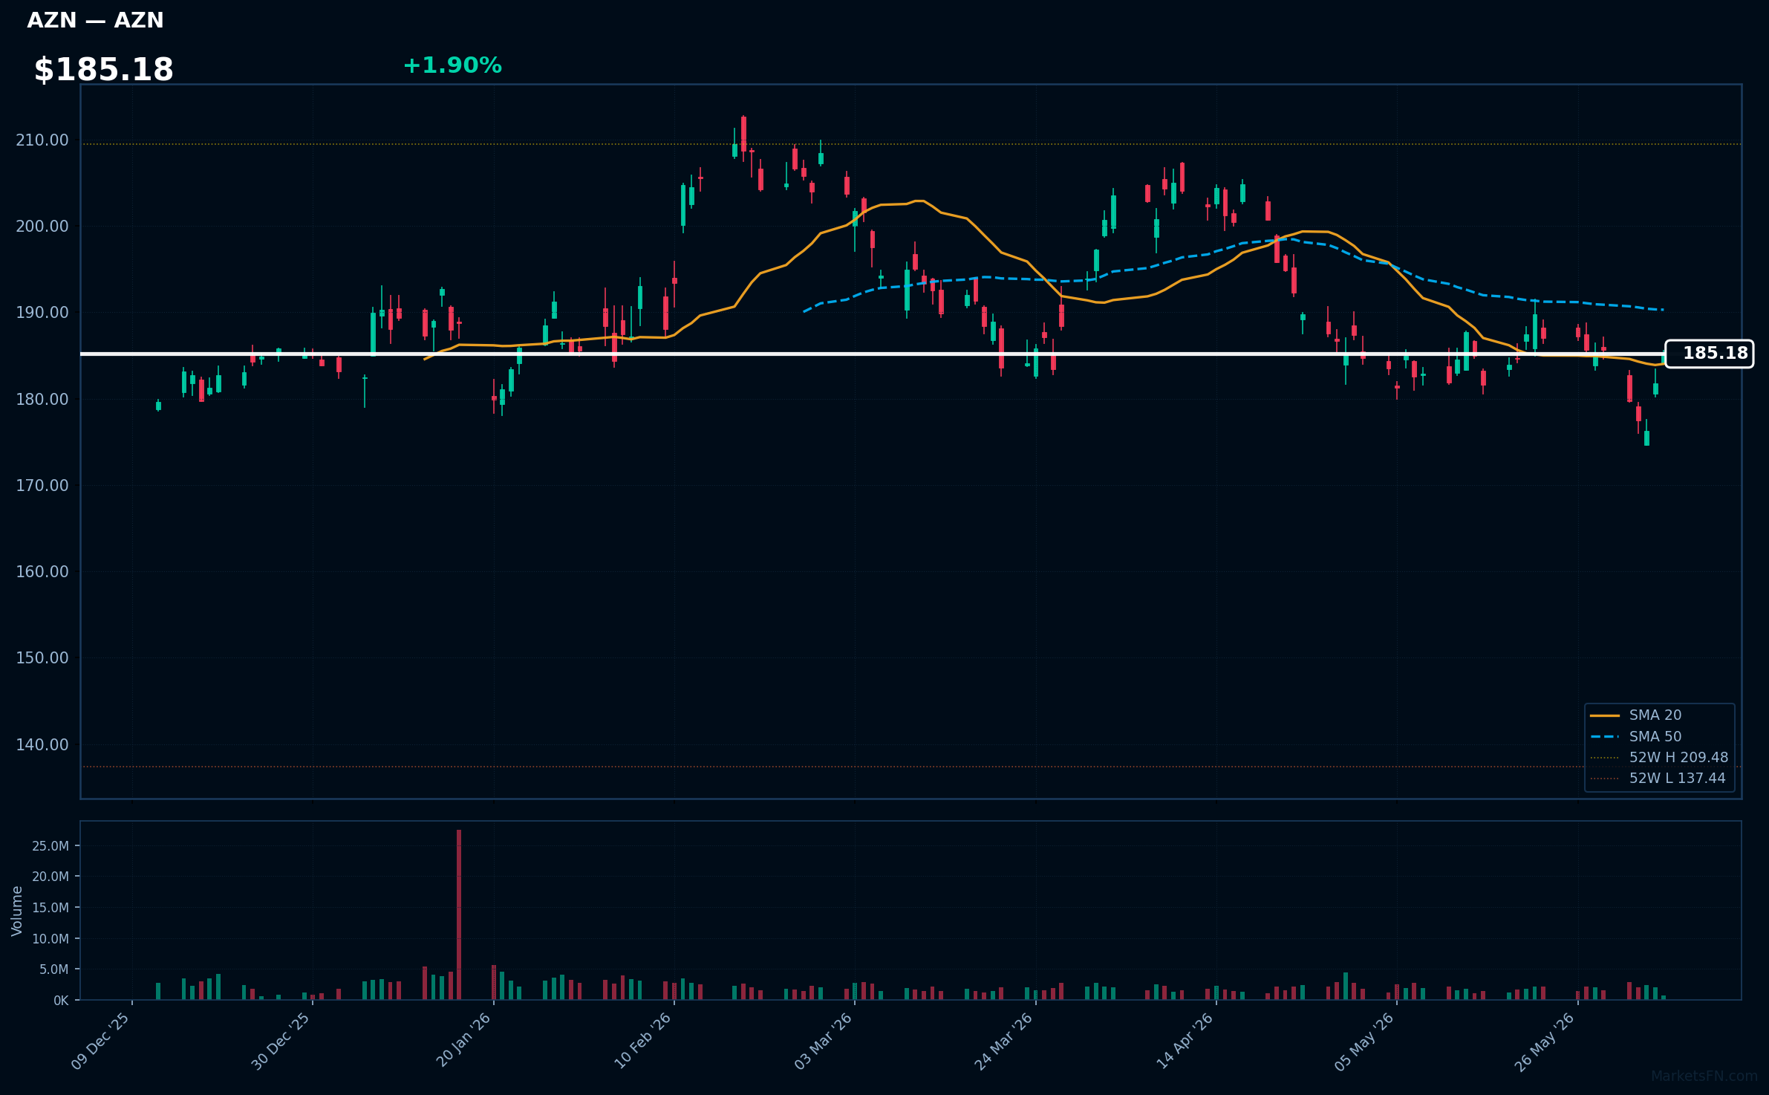Viewport: 1769px width, 1095px height.
Task: Click the boxed 185.18 current price tag
Action: pyautogui.click(x=1710, y=354)
